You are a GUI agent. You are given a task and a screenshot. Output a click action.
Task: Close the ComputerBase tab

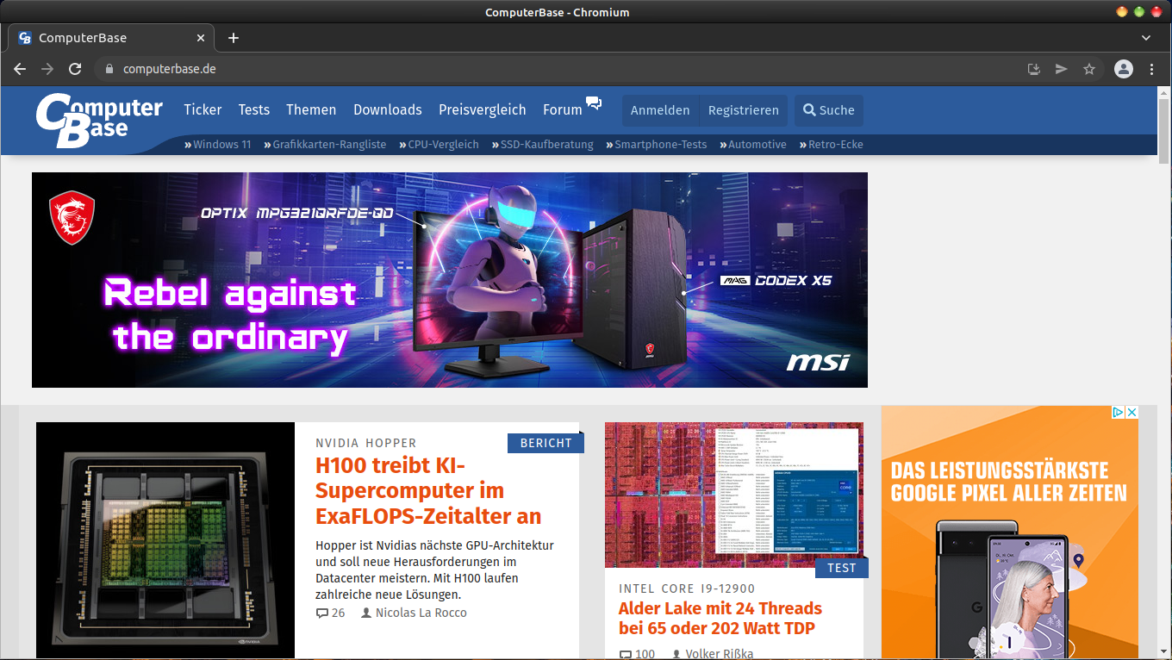point(201,38)
